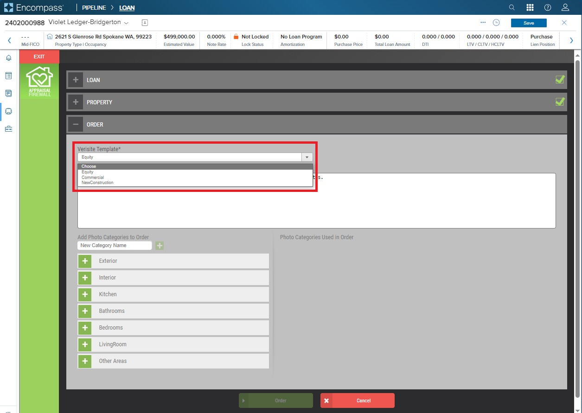
Task: Click the 0.000% note rate
Action: [216, 37]
